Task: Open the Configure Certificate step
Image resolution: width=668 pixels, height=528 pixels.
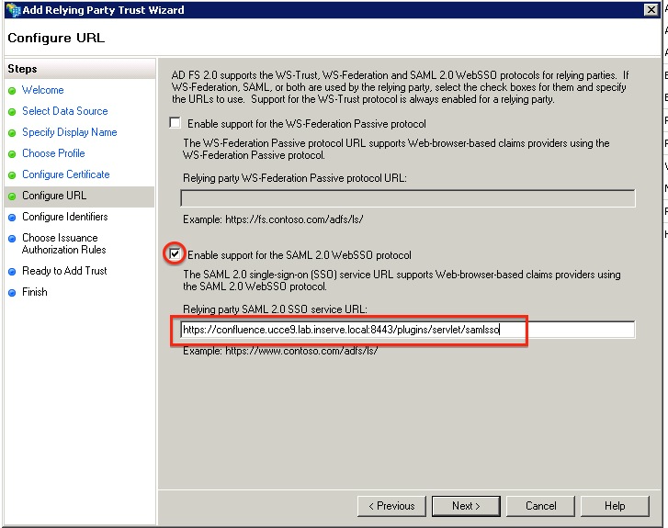Action: [x=65, y=174]
